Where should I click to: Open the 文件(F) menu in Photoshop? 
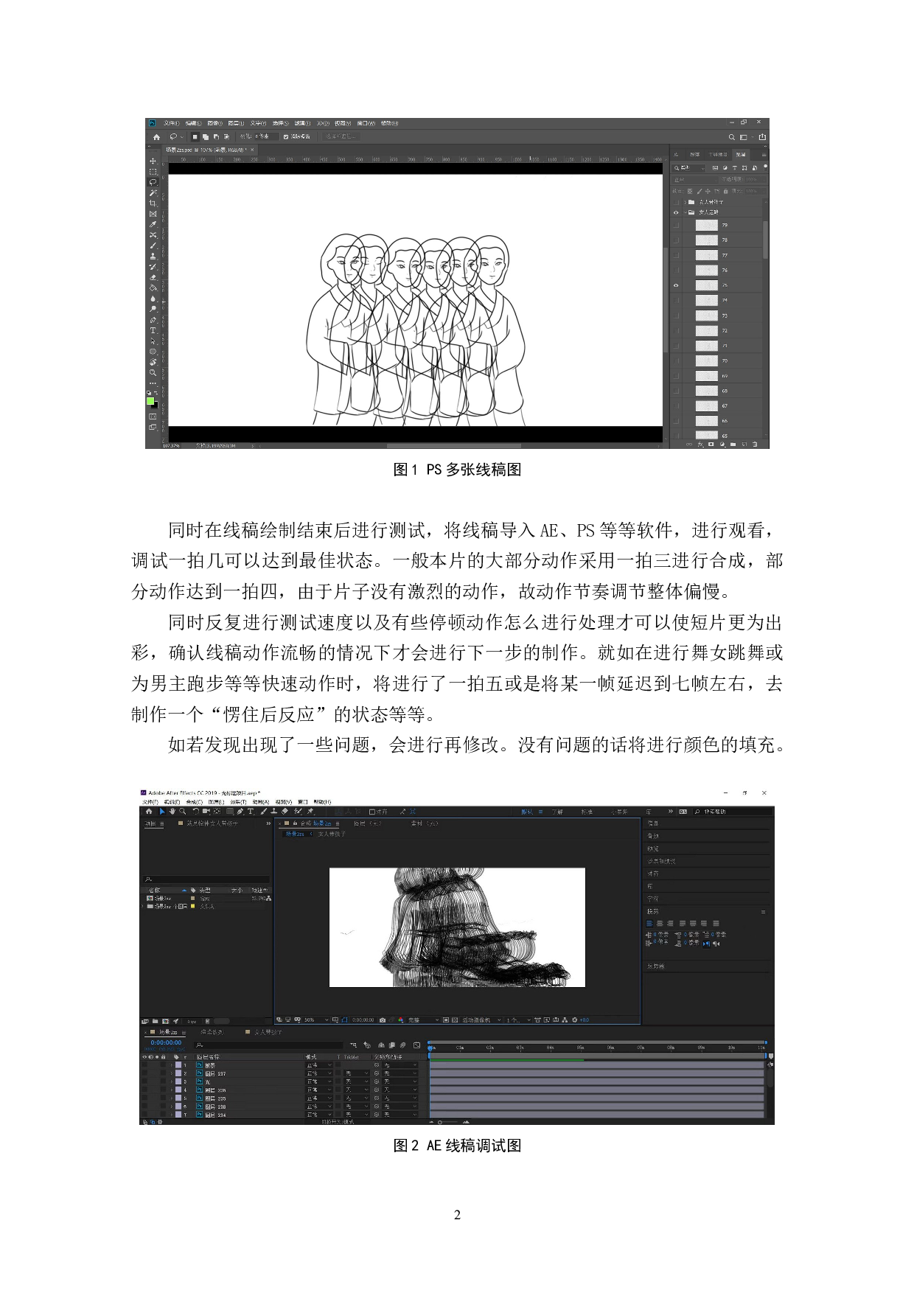coord(171,123)
